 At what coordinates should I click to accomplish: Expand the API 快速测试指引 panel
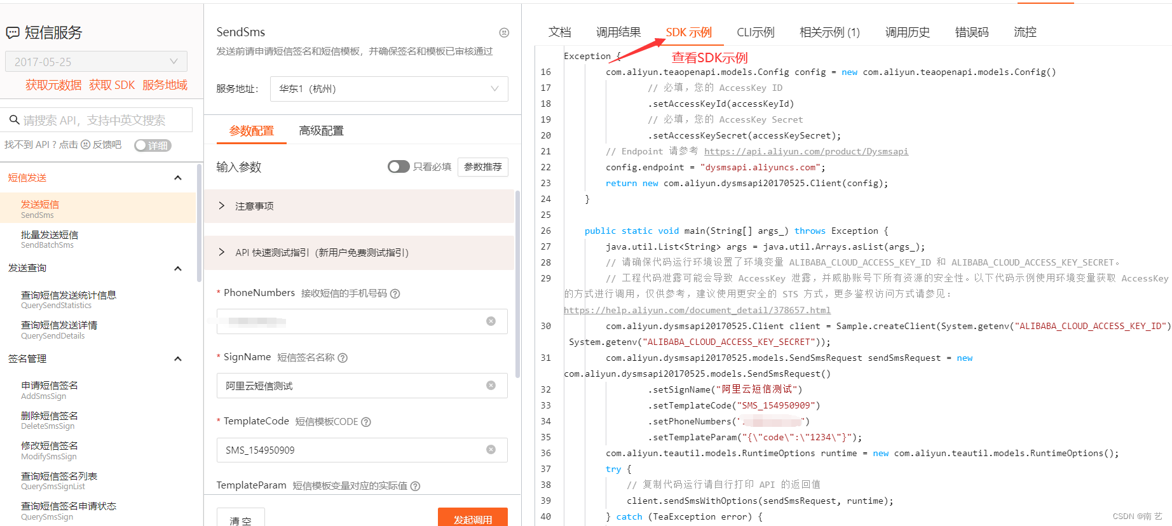pos(359,252)
